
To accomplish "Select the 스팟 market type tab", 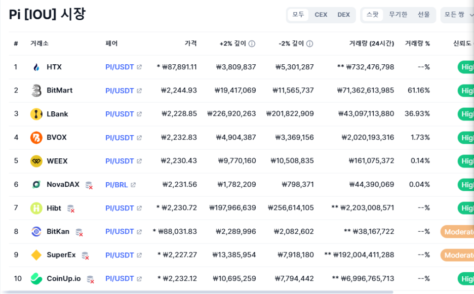I will pos(372,15).
